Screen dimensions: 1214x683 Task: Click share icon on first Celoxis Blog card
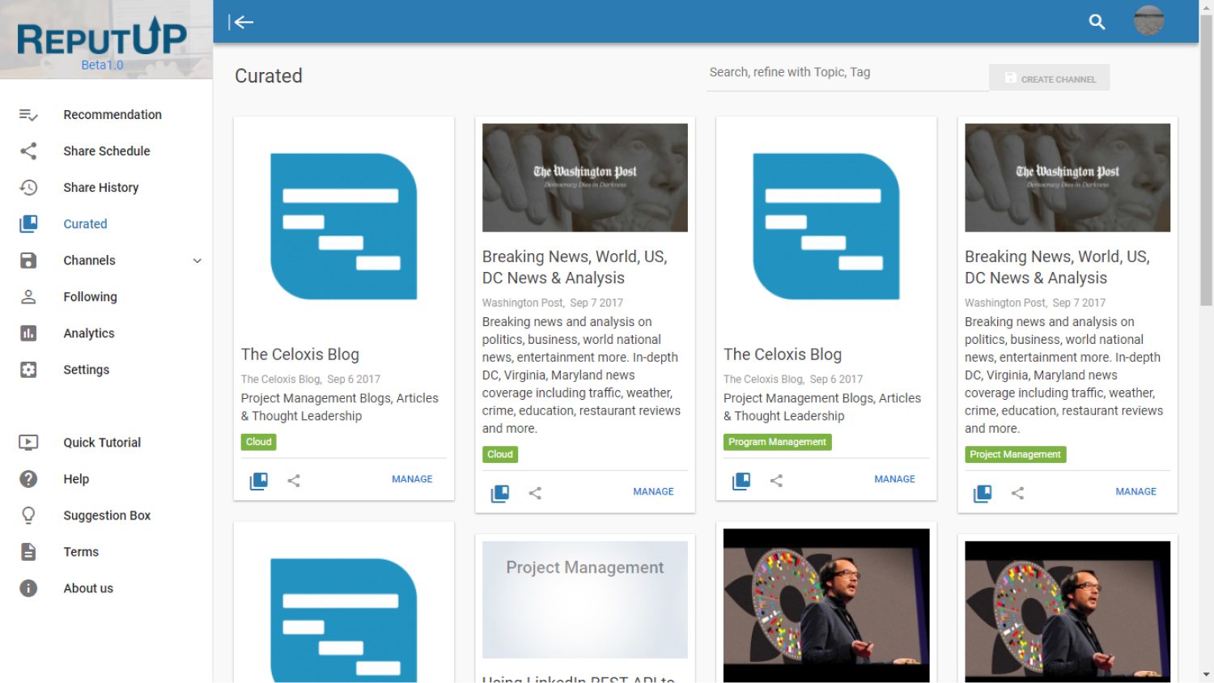coord(294,481)
